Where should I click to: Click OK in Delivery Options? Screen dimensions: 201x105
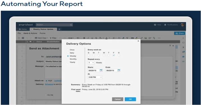(130, 99)
